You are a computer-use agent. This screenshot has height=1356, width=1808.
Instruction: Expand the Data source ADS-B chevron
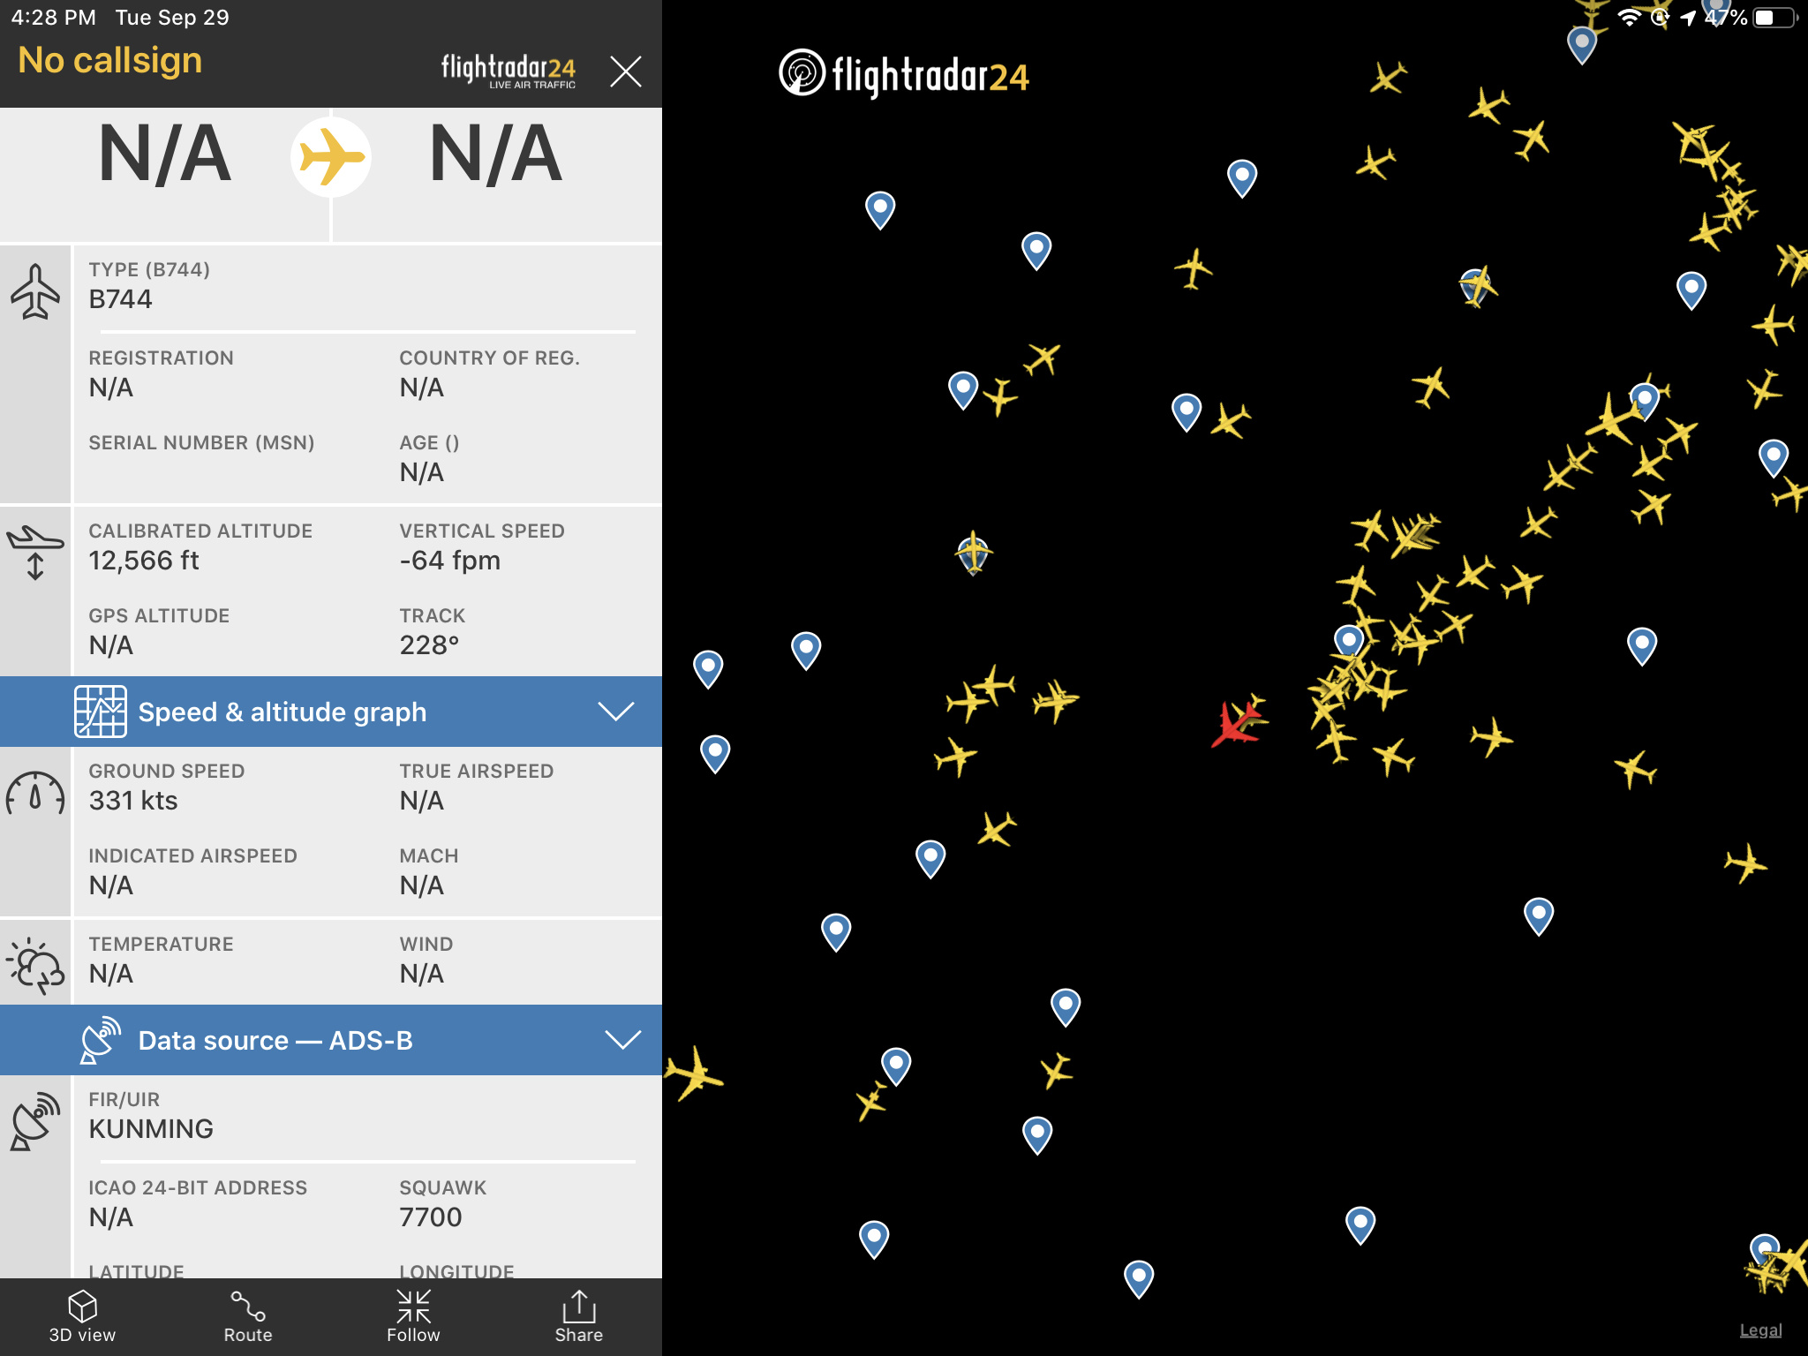622,1040
